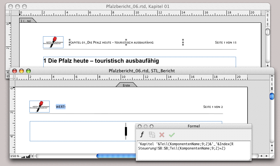Accept formula with green checkmark
The height and width of the screenshot is (166, 280).
(171, 135)
